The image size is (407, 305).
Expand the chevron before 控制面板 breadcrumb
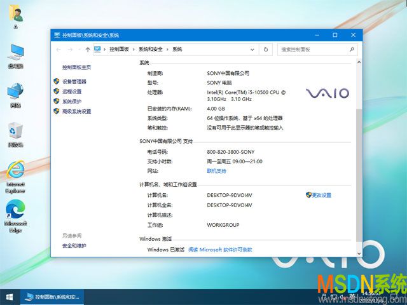point(105,50)
